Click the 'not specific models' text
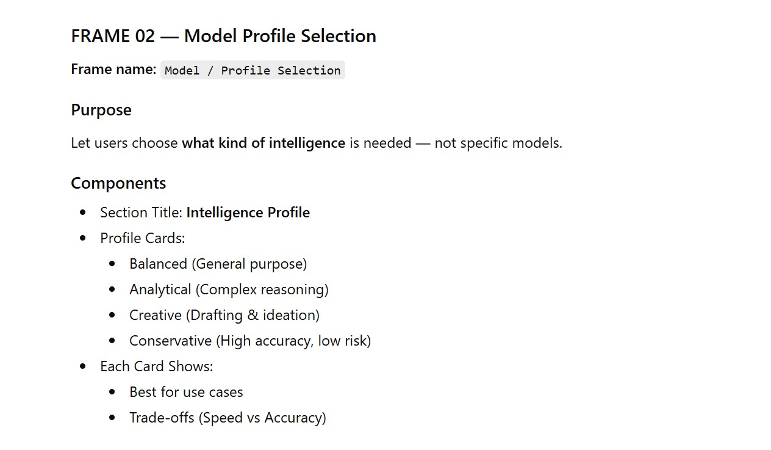 pyautogui.click(x=498, y=143)
